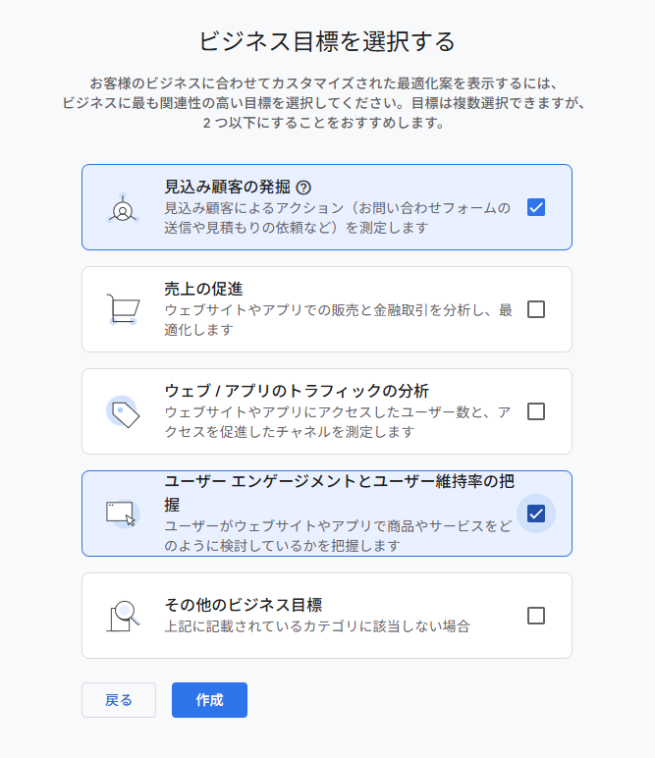
Task: Uncheck the ユーザー エンゲージメント checkbox
Action: (535, 514)
